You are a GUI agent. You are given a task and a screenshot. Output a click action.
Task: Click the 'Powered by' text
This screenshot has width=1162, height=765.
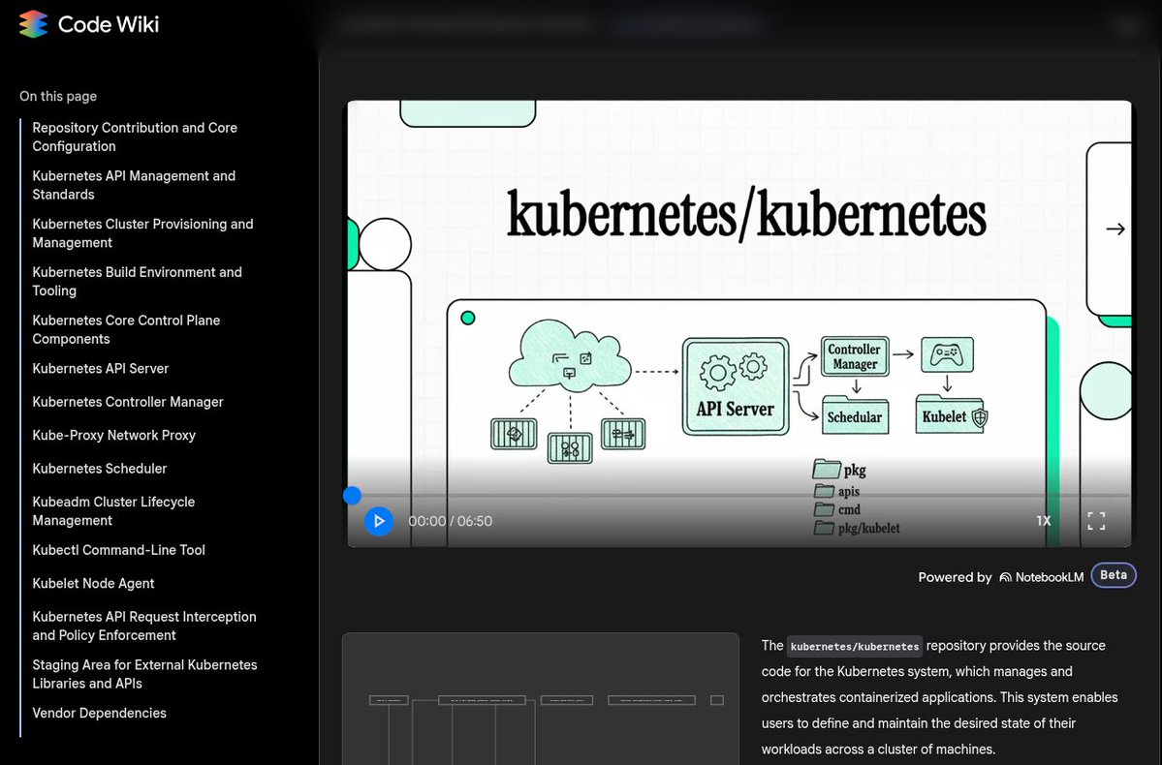point(955,578)
